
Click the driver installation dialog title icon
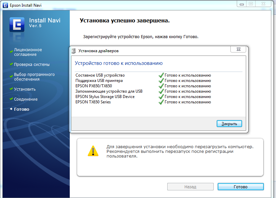pos(73,51)
